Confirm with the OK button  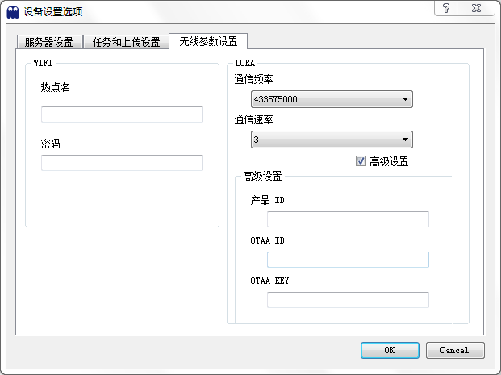coord(390,351)
